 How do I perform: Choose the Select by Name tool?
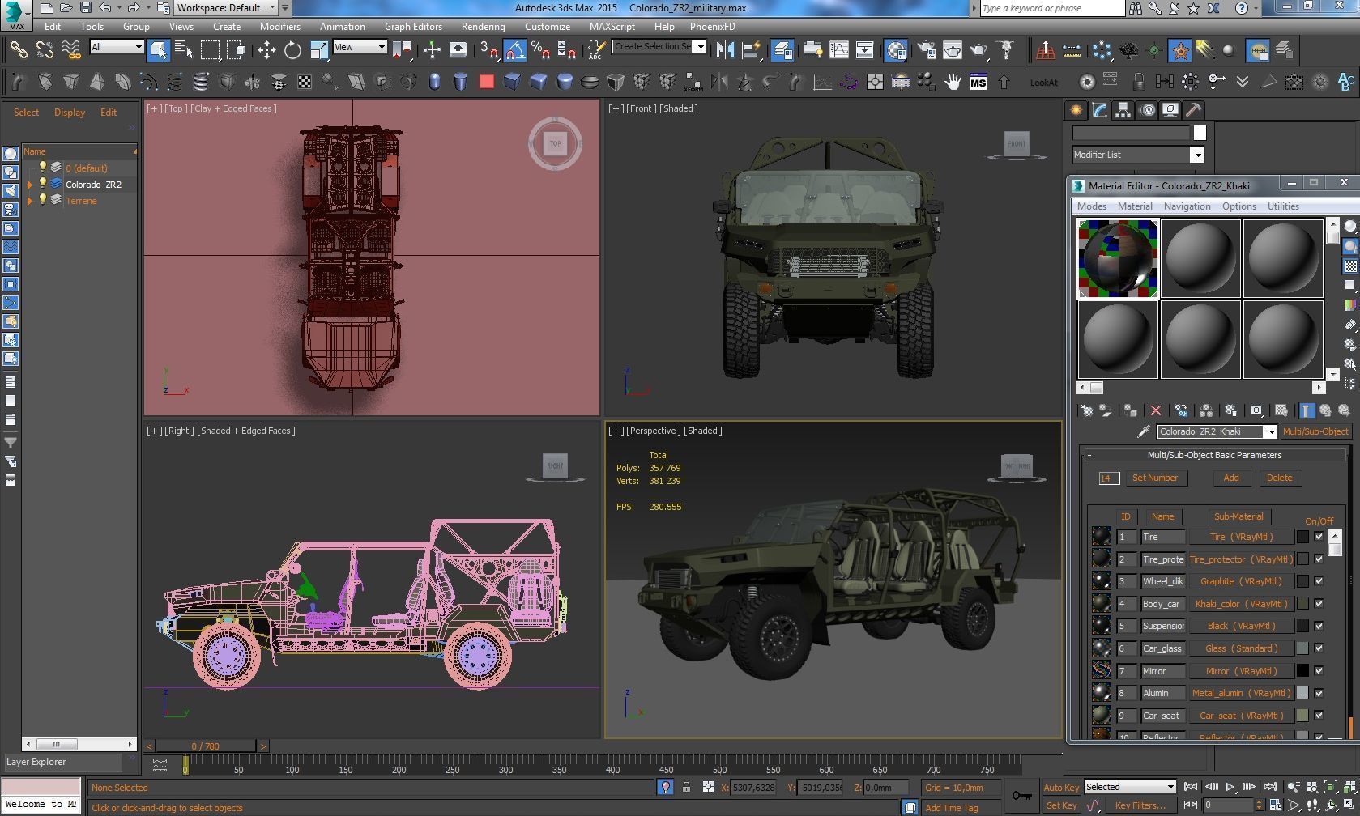point(184,50)
